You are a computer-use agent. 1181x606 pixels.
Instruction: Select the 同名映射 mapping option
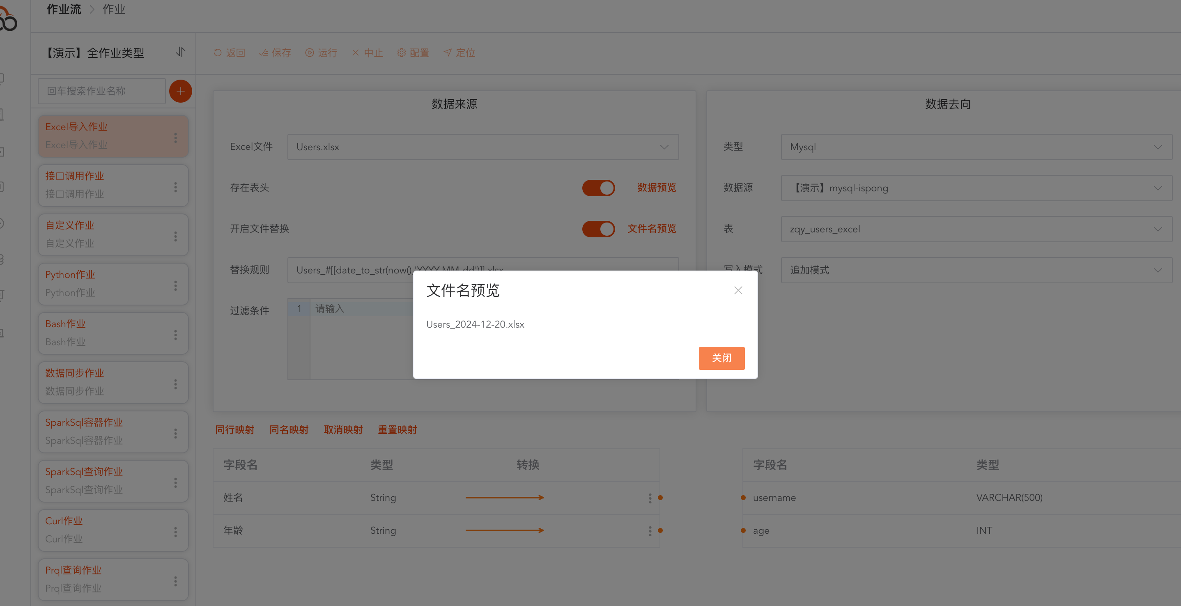click(x=289, y=430)
